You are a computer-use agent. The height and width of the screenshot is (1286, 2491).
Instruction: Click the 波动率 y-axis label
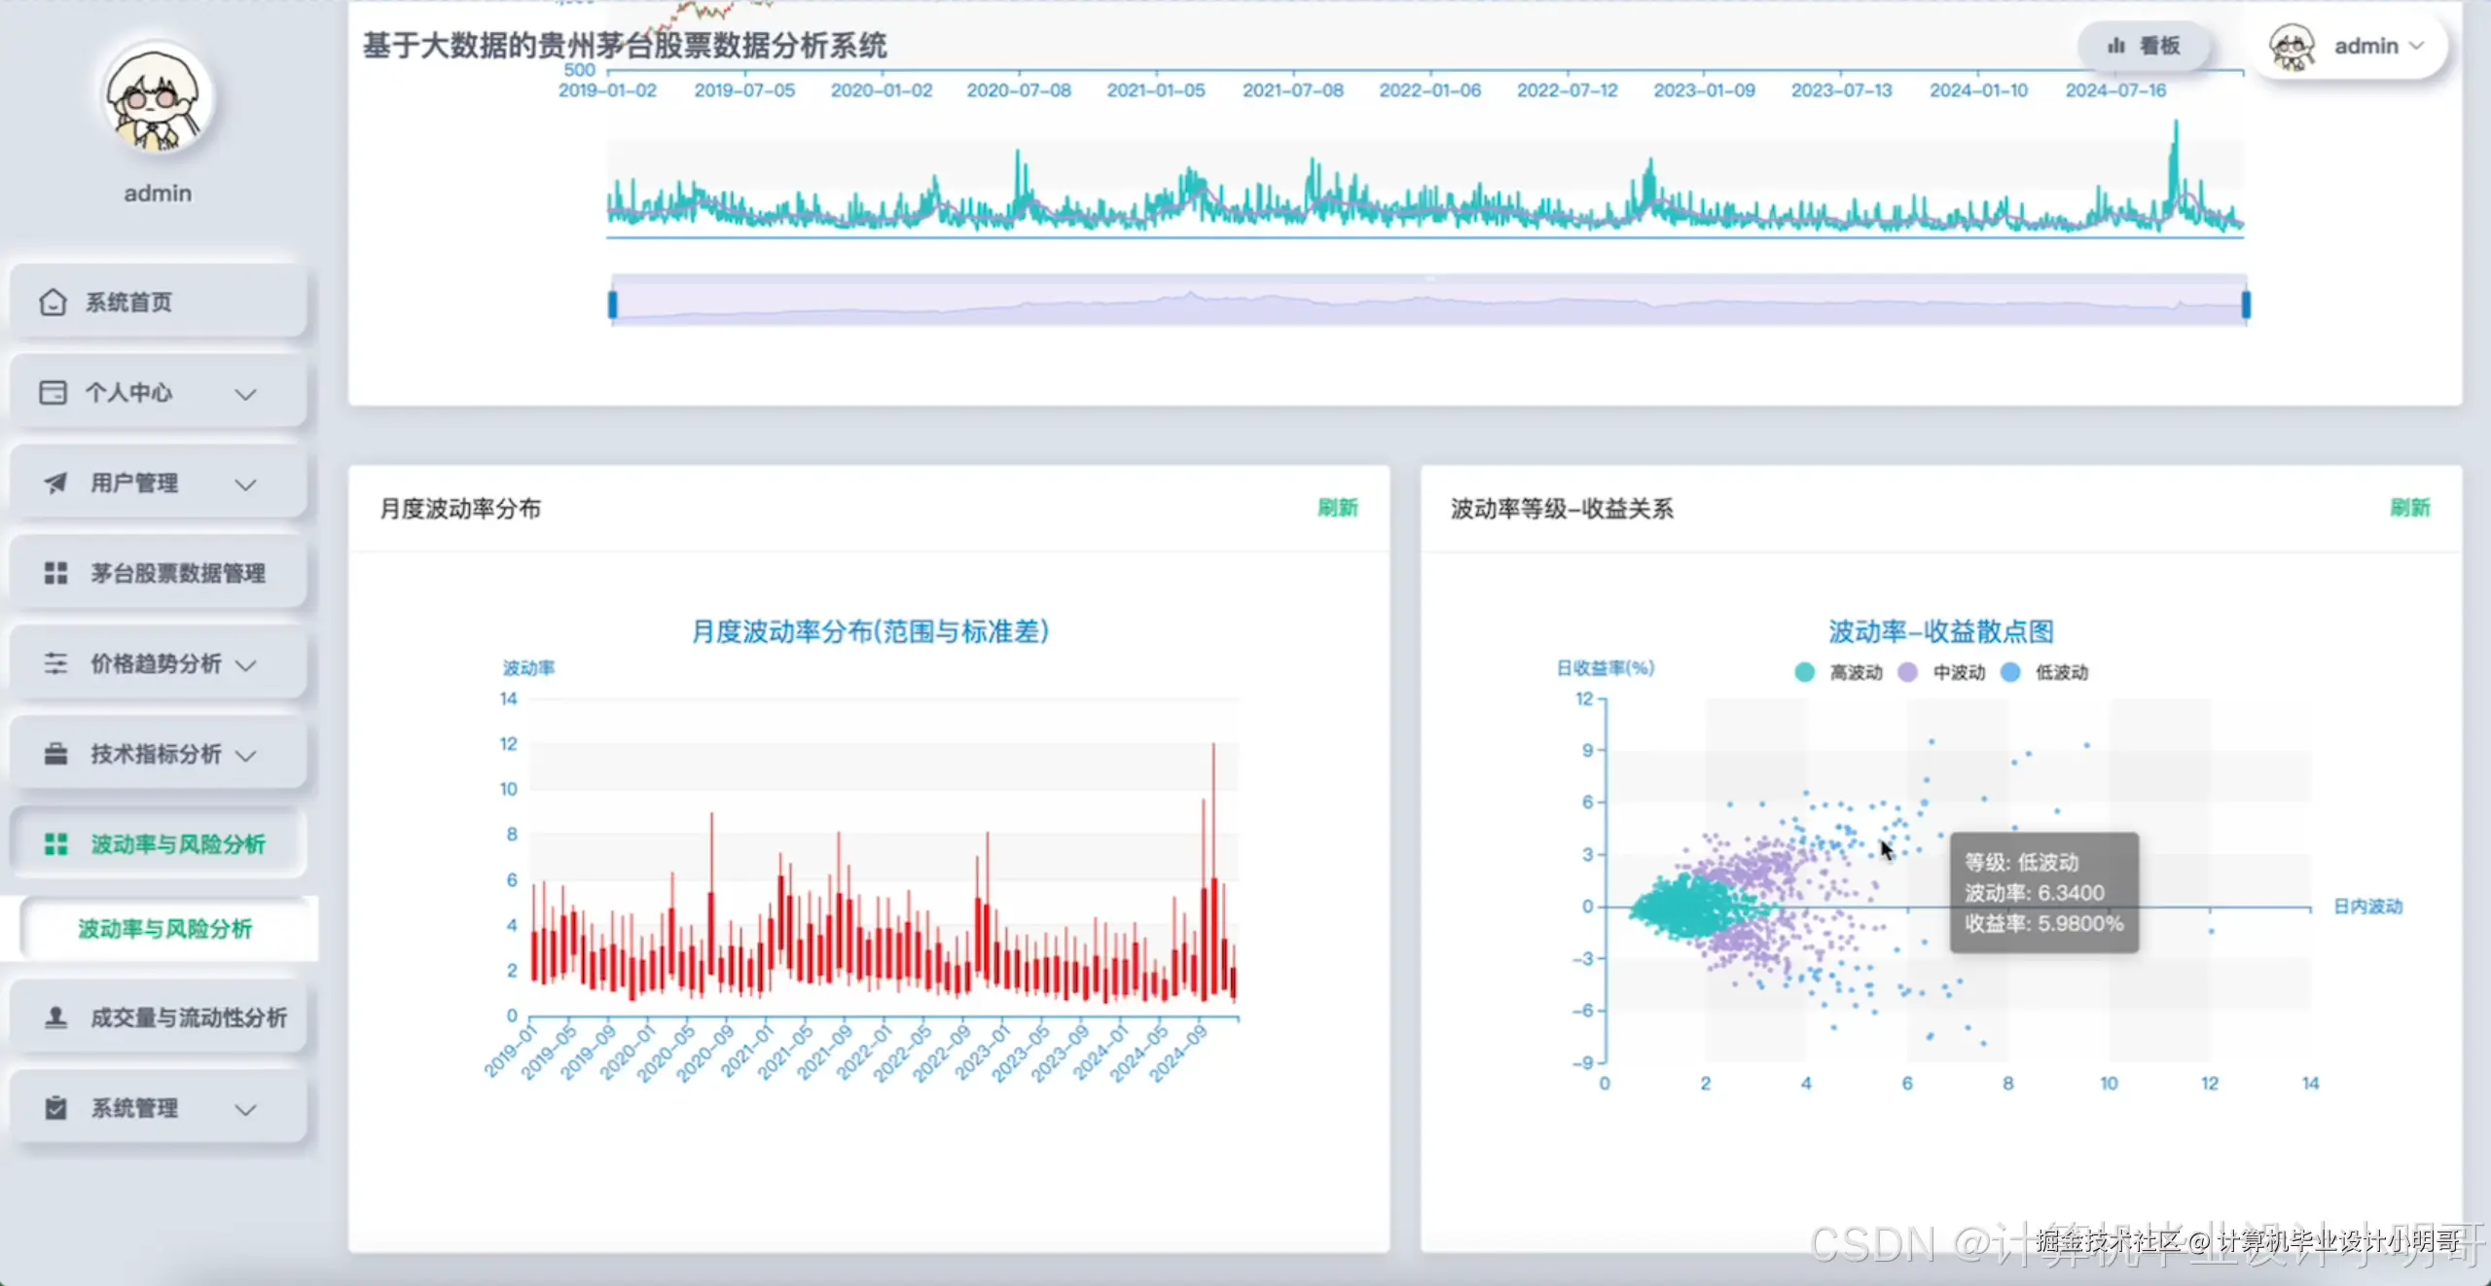(x=528, y=668)
